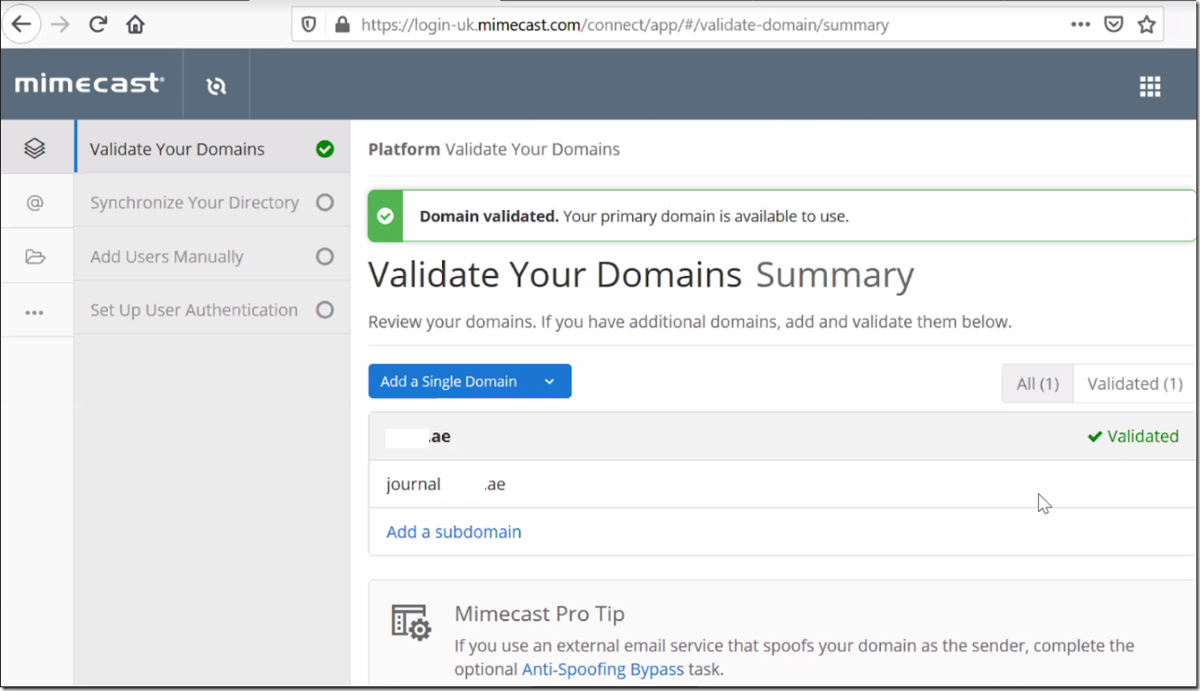Open Synchronize Your Directory step

pos(212,202)
